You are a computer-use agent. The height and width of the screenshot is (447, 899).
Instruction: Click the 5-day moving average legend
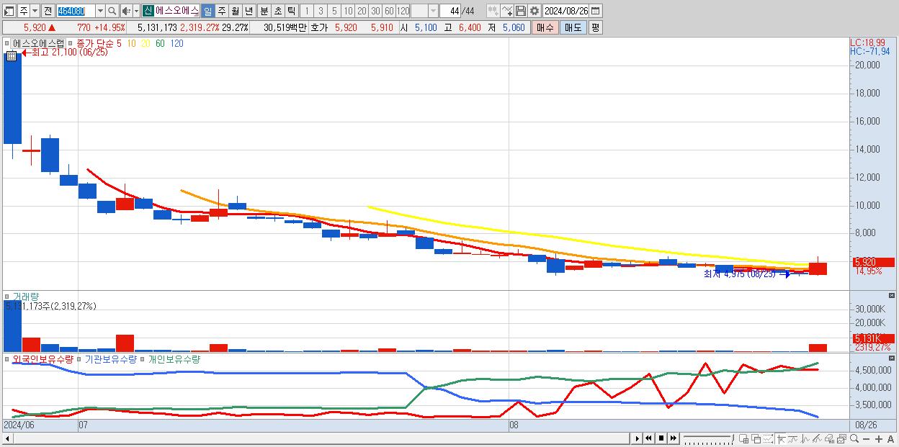(119, 43)
